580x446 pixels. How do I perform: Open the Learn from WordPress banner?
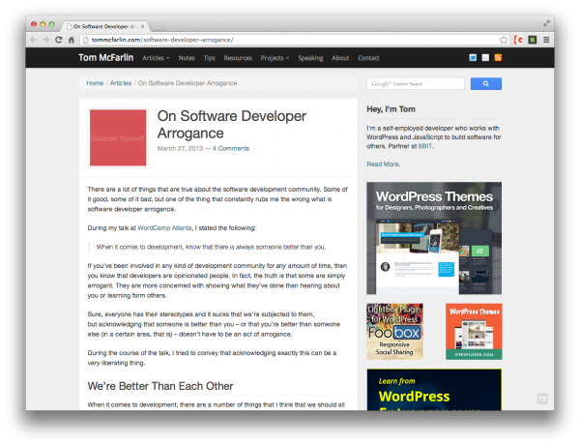coord(434,389)
